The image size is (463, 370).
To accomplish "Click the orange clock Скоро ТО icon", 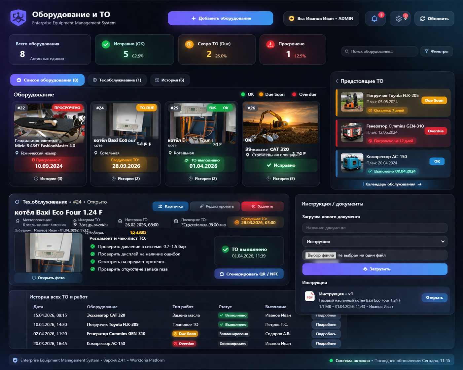I will tap(189, 44).
